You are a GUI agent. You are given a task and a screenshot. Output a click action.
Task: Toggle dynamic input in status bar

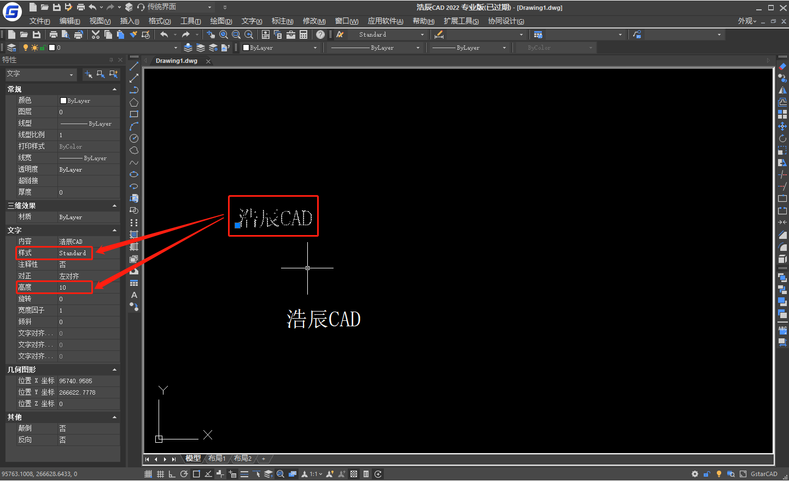(x=232, y=474)
